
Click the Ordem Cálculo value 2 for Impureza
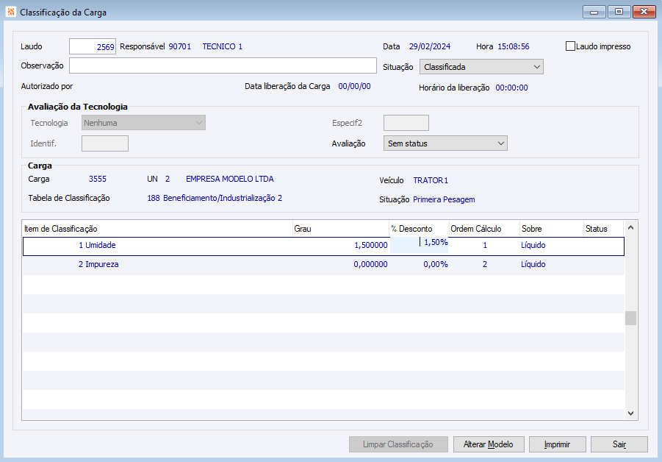tap(485, 264)
